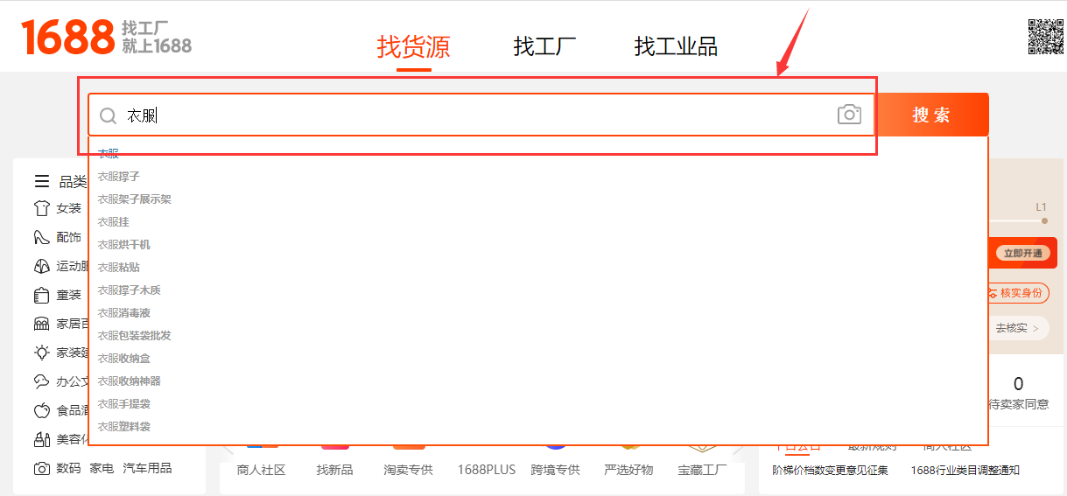Open 数码 category link
1067x496 pixels.
(68, 468)
